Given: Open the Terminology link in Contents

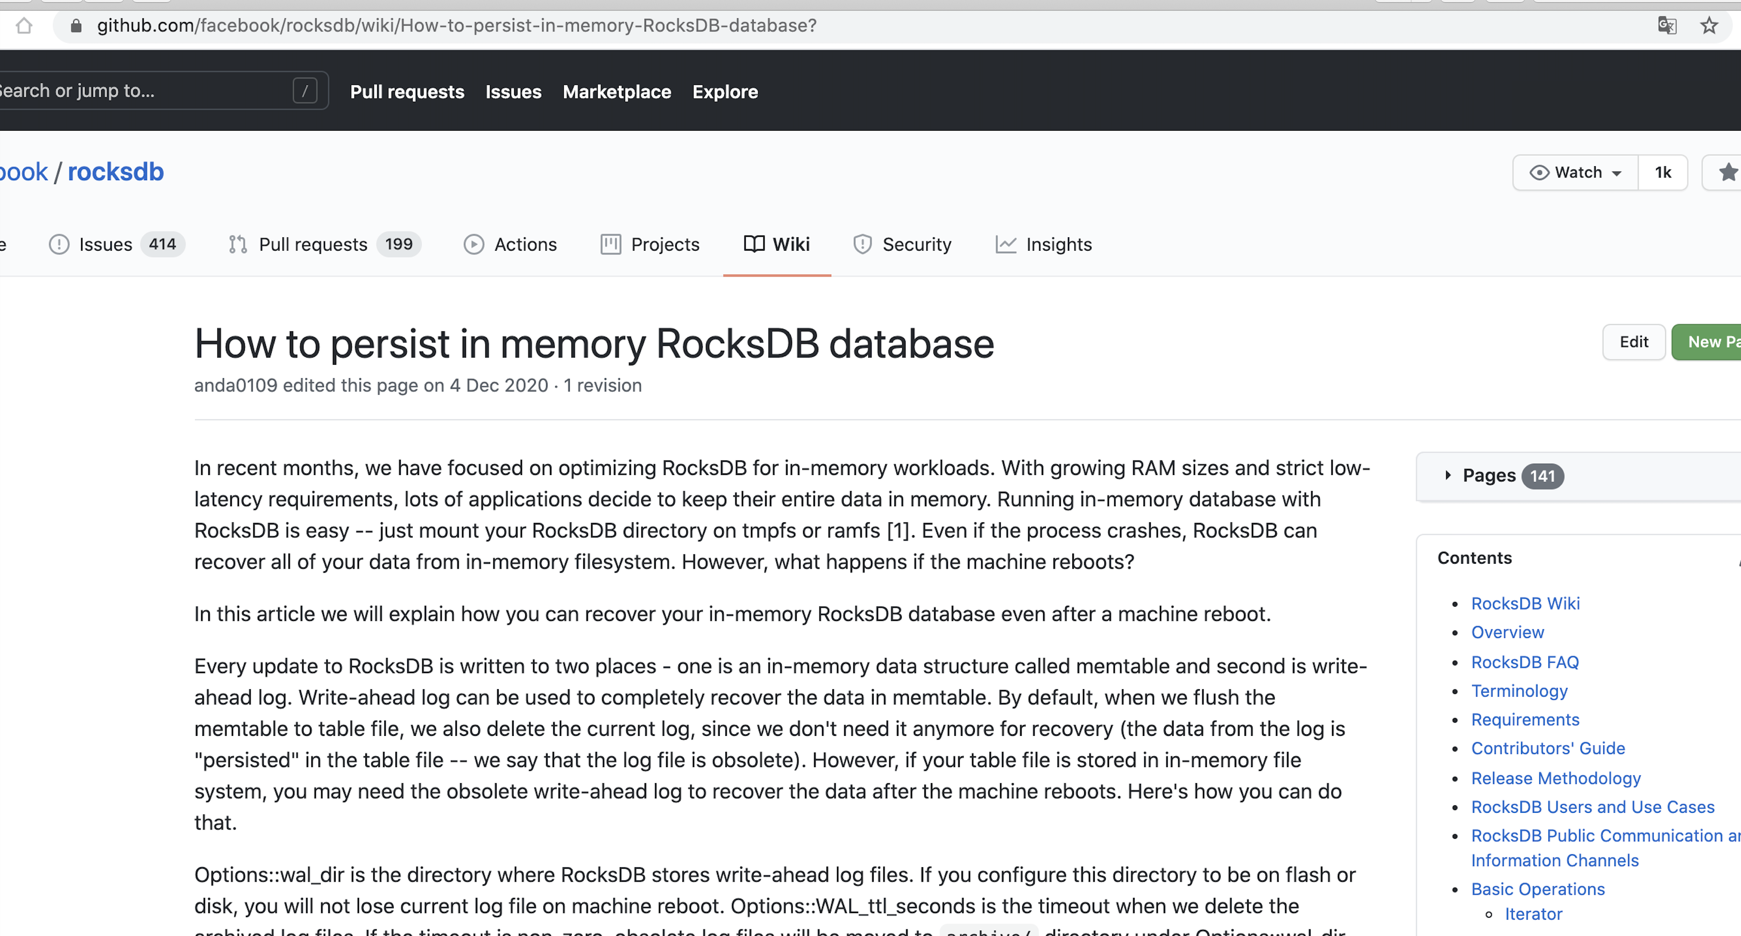Looking at the screenshot, I should click(1519, 691).
